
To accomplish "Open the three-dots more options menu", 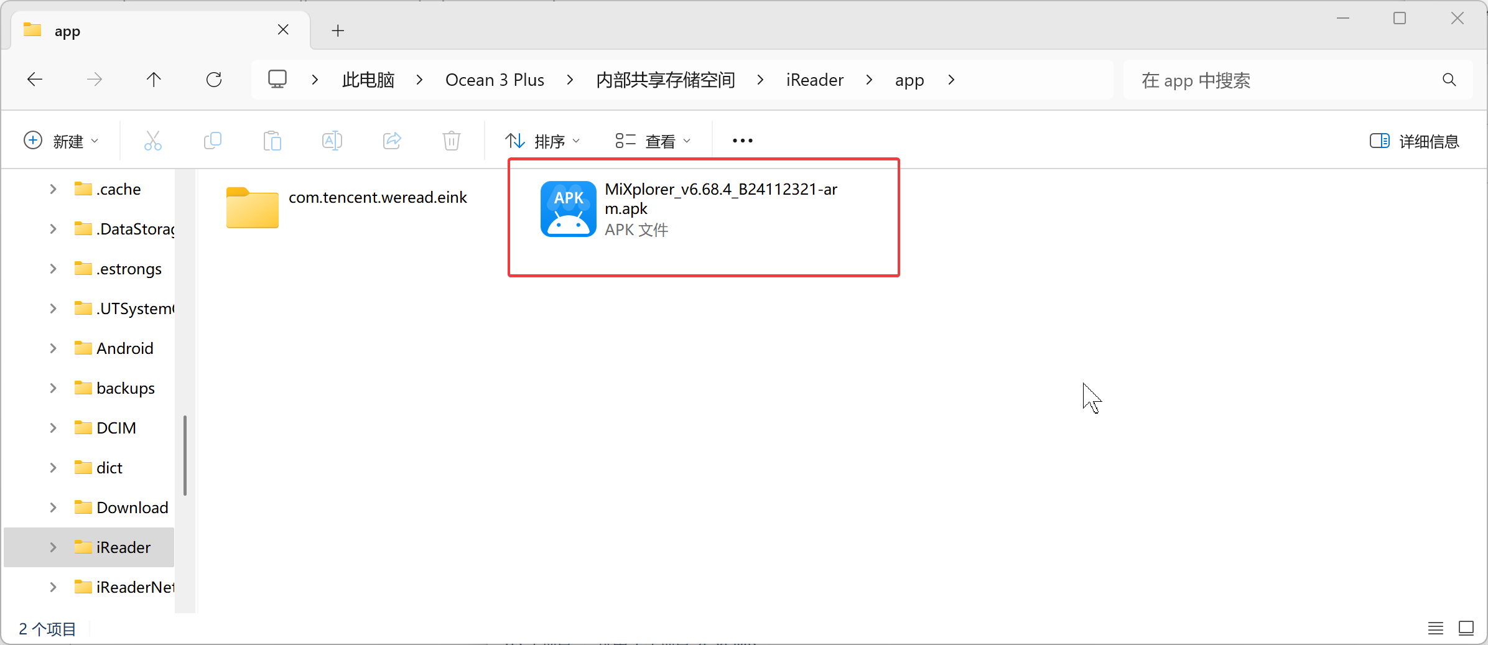I will click(743, 141).
